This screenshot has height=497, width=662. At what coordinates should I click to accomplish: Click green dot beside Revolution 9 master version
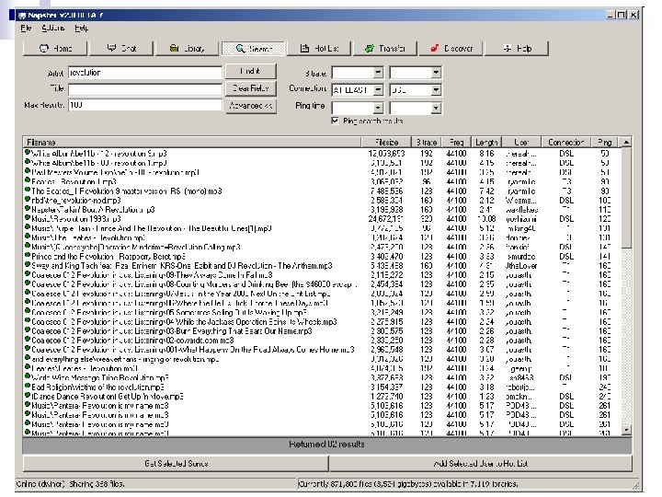coord(28,190)
